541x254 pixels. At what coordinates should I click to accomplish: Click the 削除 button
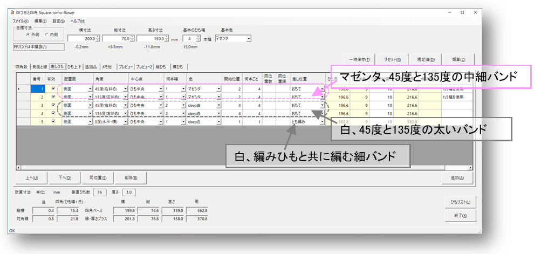[131, 178]
